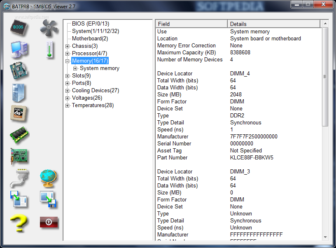Viewport: 336px width, 248px height.
Task: Select the motherboard icon
Action: [x=19, y=70]
